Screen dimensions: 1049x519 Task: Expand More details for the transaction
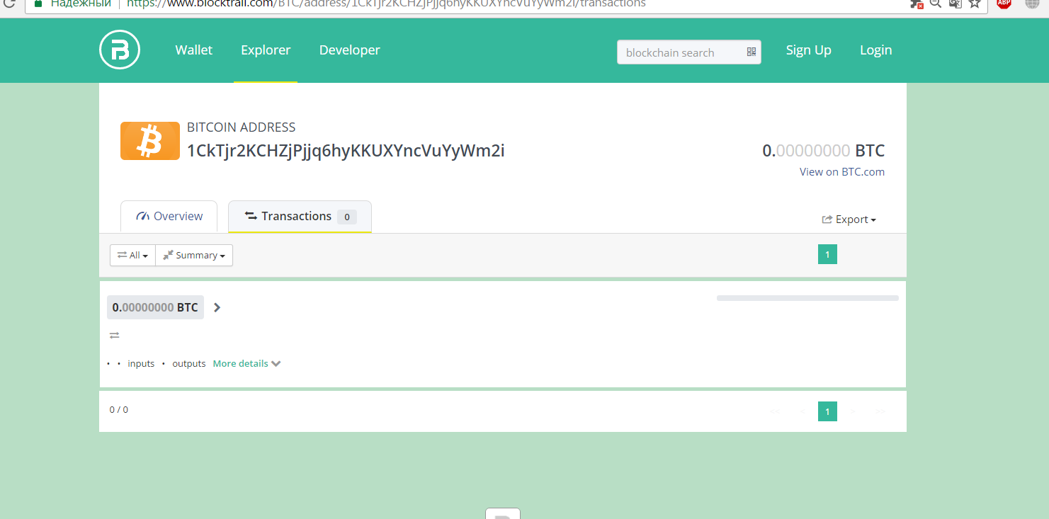pyautogui.click(x=246, y=364)
